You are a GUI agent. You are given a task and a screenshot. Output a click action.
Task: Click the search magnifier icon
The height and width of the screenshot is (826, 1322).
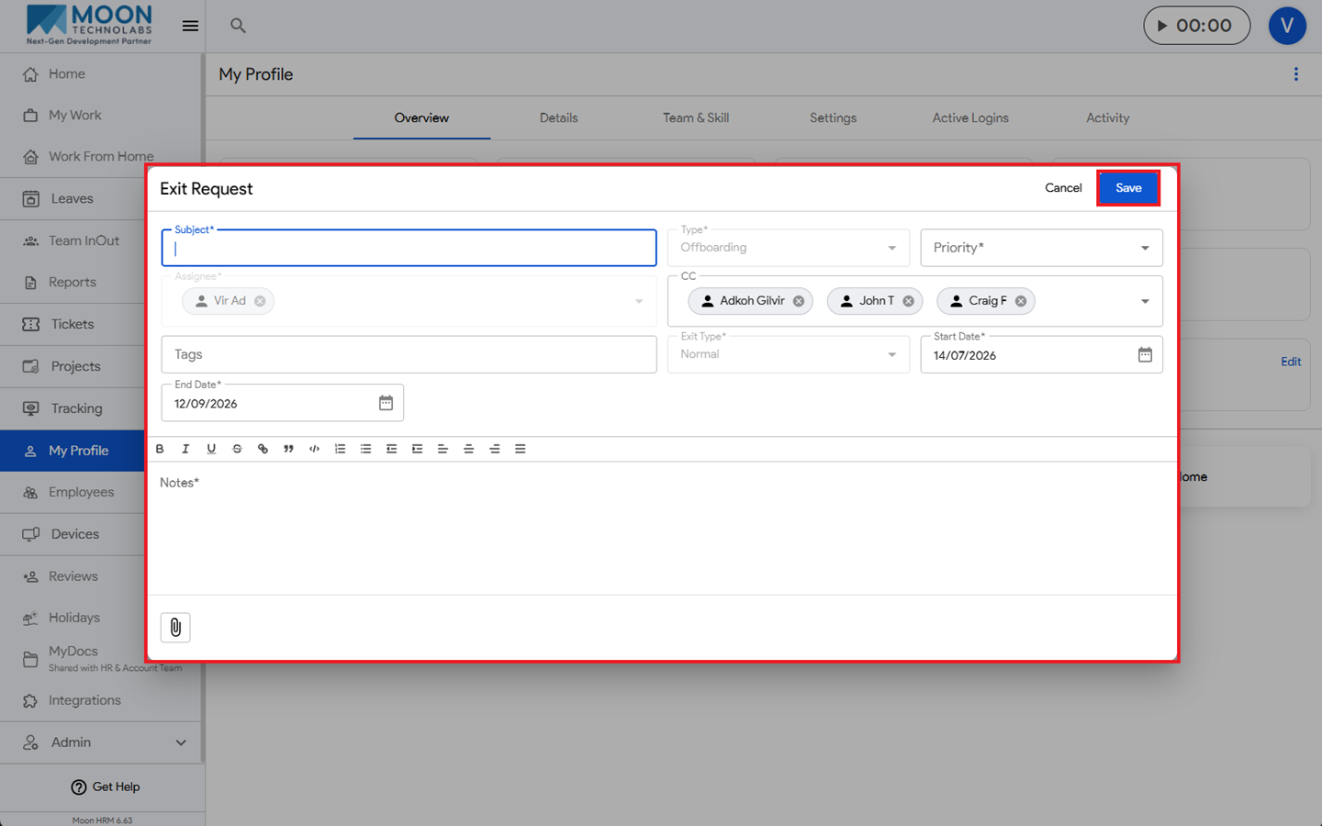click(x=238, y=26)
